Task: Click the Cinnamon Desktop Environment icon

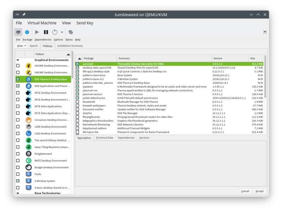Action: [29, 120]
